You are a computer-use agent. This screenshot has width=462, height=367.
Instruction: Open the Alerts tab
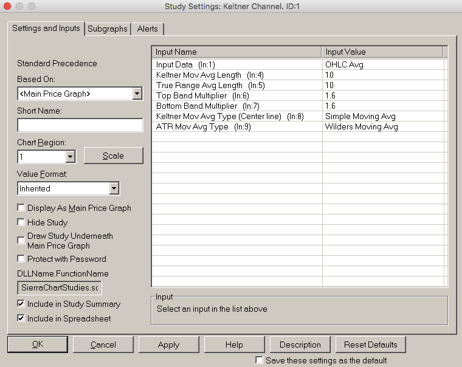(147, 29)
